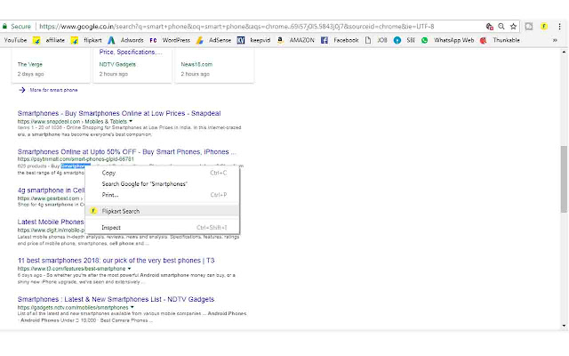Open the Smartphones Online at Upto 50% OFF result
The image size is (569, 356).
[x=126, y=152]
